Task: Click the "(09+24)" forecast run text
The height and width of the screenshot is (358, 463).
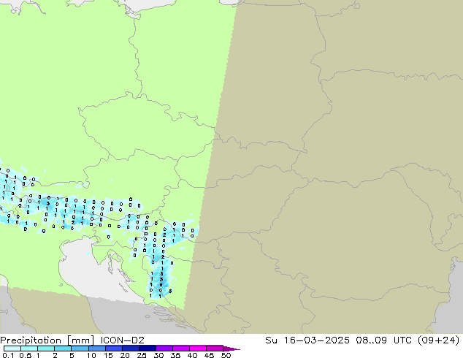Action: tap(438, 340)
